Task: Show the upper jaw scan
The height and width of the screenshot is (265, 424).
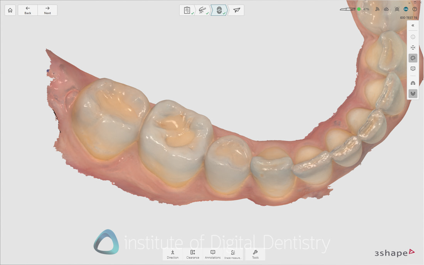Action: pos(413,82)
